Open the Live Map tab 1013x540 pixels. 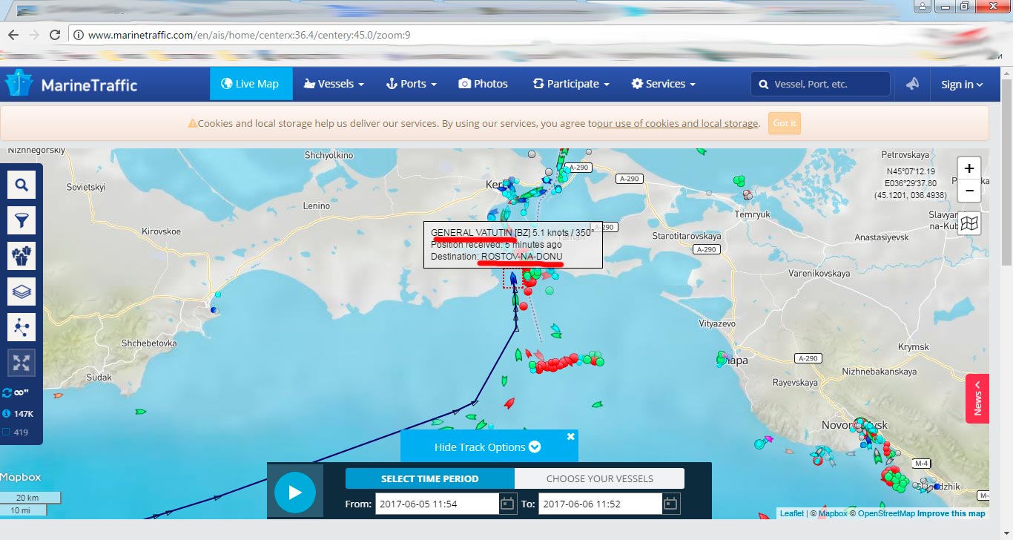click(x=251, y=84)
